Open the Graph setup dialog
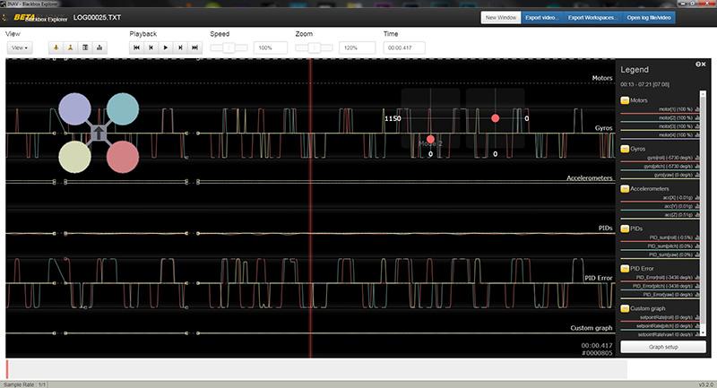The width and height of the screenshot is (717, 388). click(x=663, y=347)
